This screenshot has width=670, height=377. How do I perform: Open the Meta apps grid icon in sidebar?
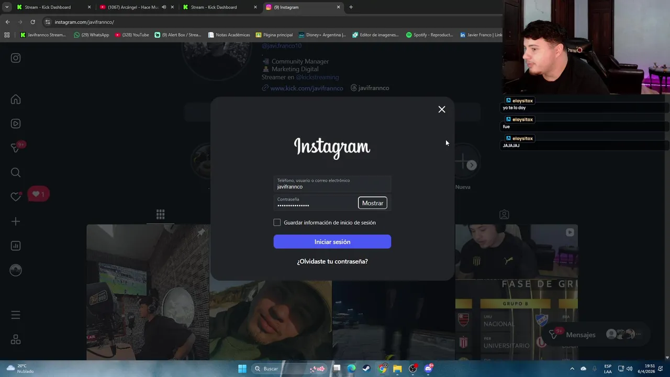(x=16, y=340)
